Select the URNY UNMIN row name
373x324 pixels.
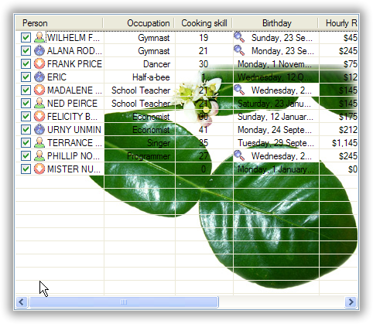[74, 130]
